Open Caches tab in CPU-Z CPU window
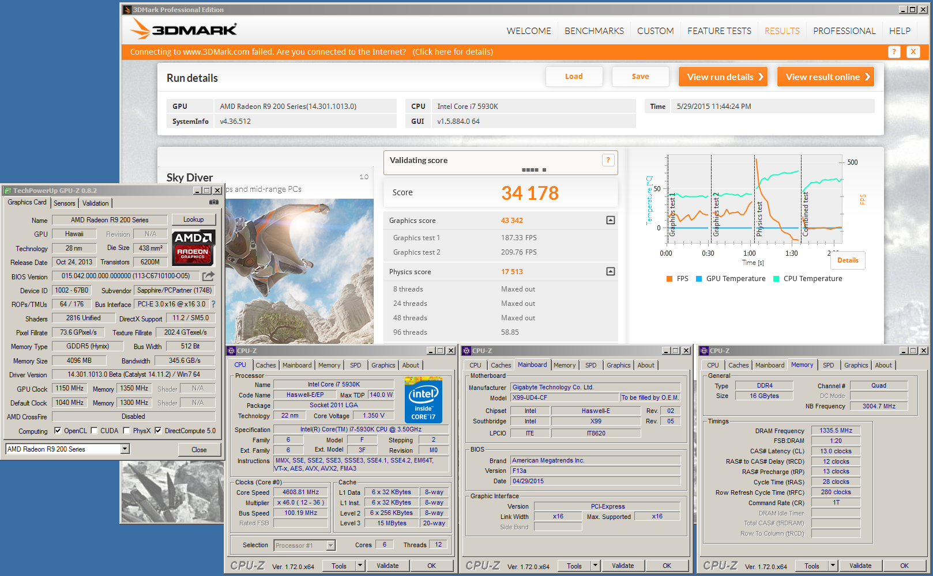This screenshot has height=576, width=933. [x=265, y=365]
